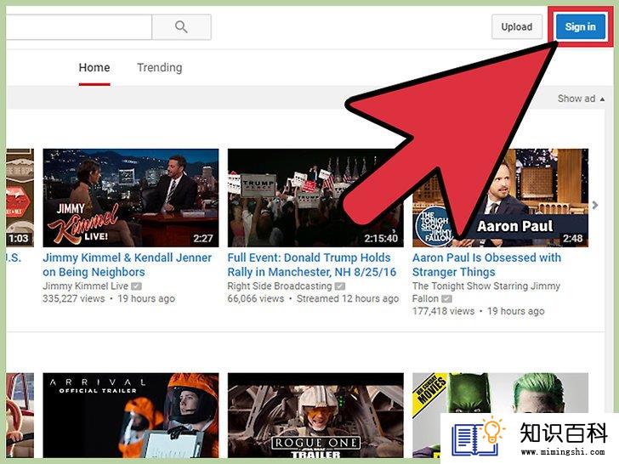Open the Rogue One Trailer thumbnail
Screen dimensions: 619x464
click(315, 416)
